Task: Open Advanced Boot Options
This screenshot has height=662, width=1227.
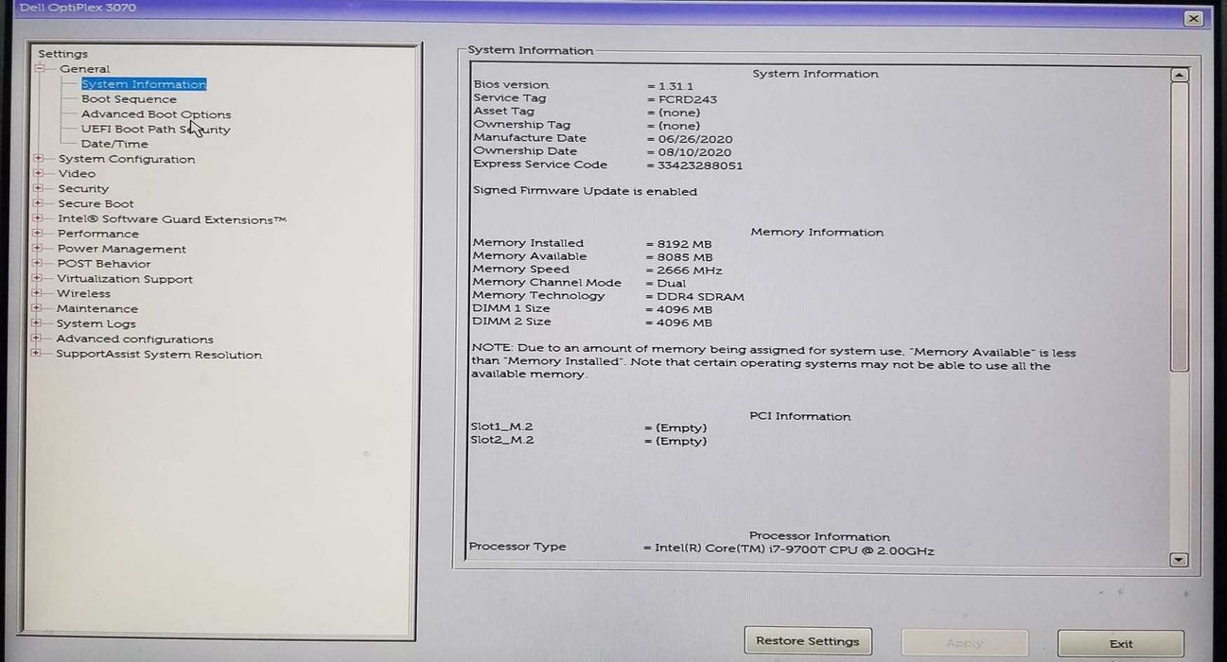Action: click(x=156, y=114)
